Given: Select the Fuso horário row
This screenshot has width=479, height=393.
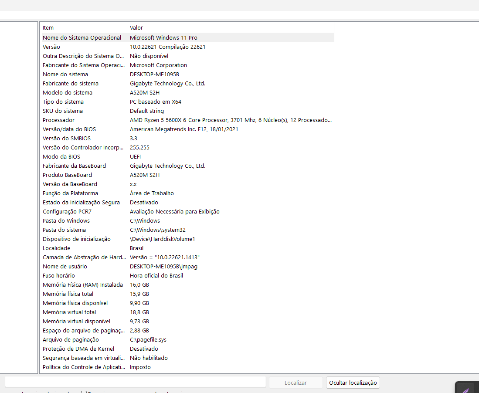Looking at the screenshot, I should [187, 276].
